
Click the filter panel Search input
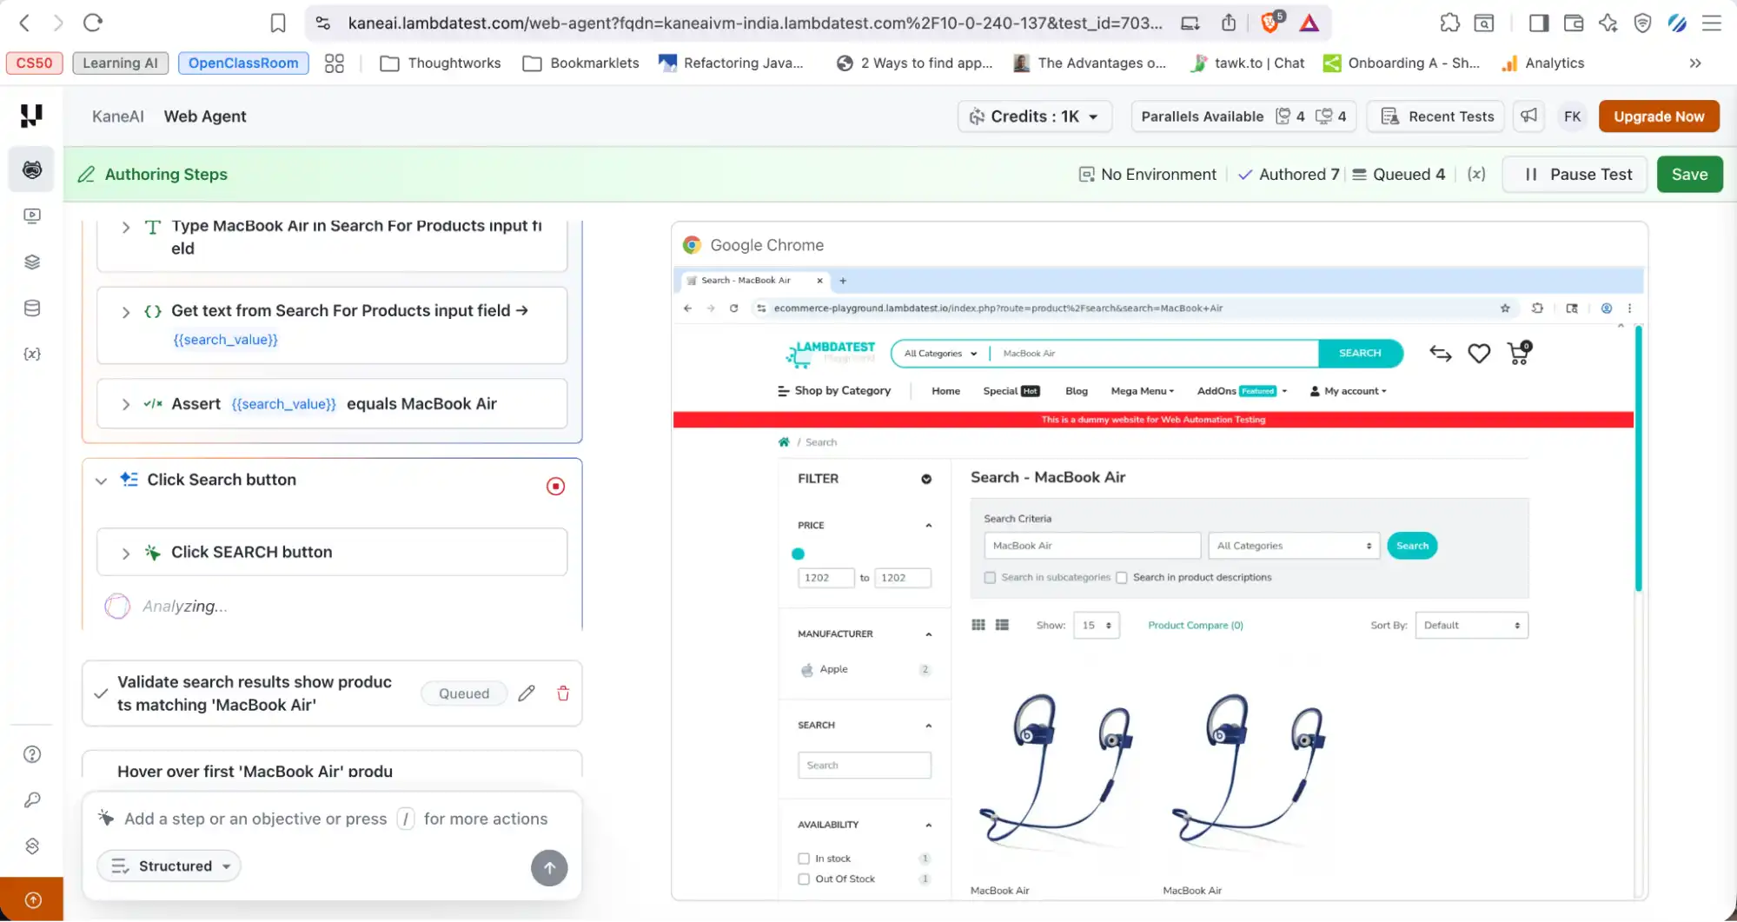tap(864, 765)
